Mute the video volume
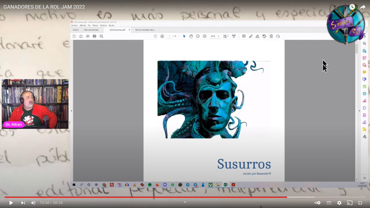Viewport: 370px width, 208px height. (33, 203)
